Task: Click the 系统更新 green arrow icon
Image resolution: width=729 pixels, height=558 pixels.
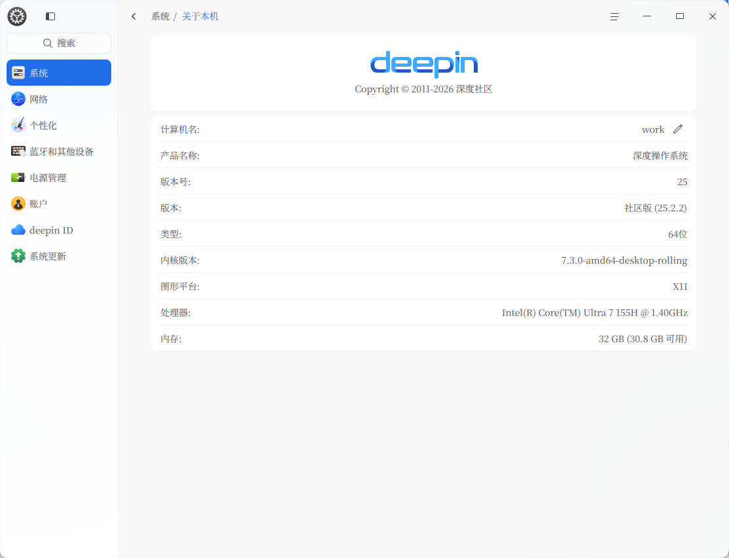Action: (18, 256)
